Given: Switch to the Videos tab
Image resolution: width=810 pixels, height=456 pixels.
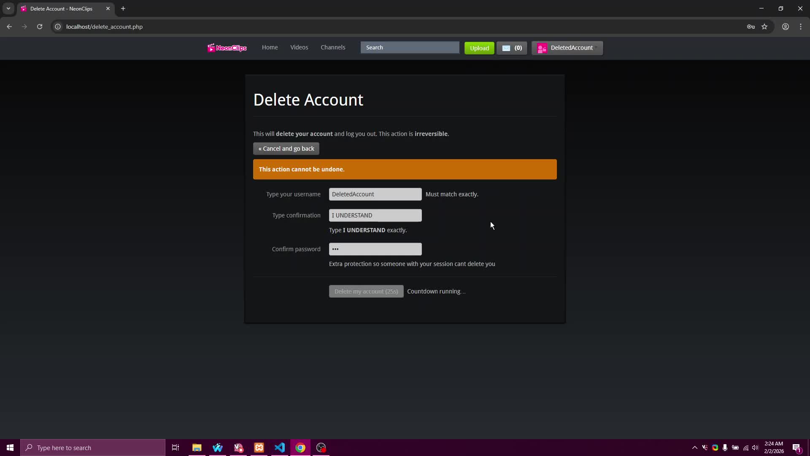Looking at the screenshot, I should coord(299,47).
